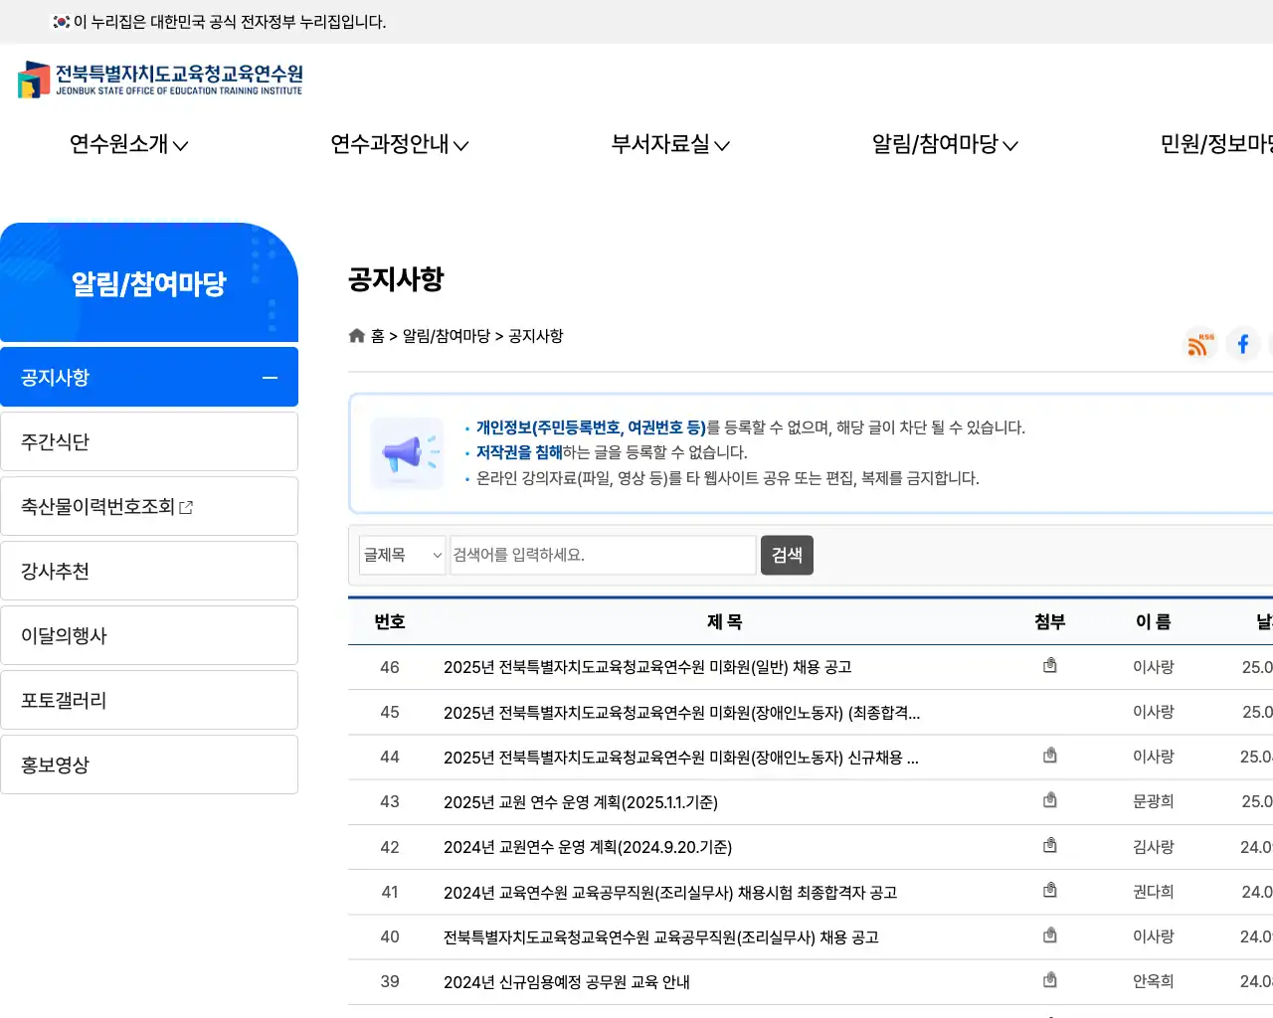The width and height of the screenshot is (1273, 1018).
Task: Select 강사추천 in the sidebar
Action: (149, 571)
